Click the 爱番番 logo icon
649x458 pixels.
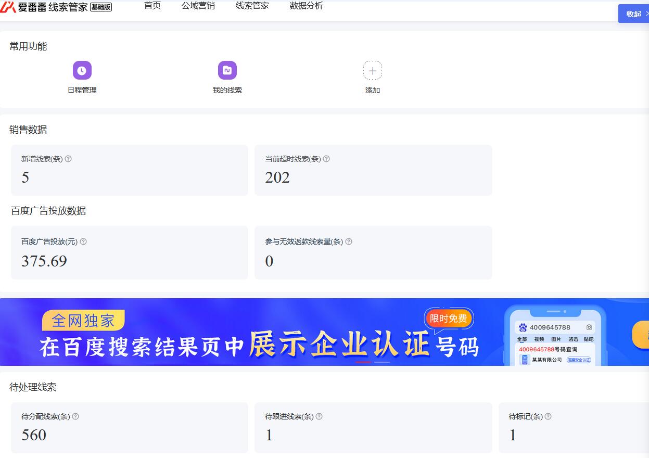[x=8, y=7]
